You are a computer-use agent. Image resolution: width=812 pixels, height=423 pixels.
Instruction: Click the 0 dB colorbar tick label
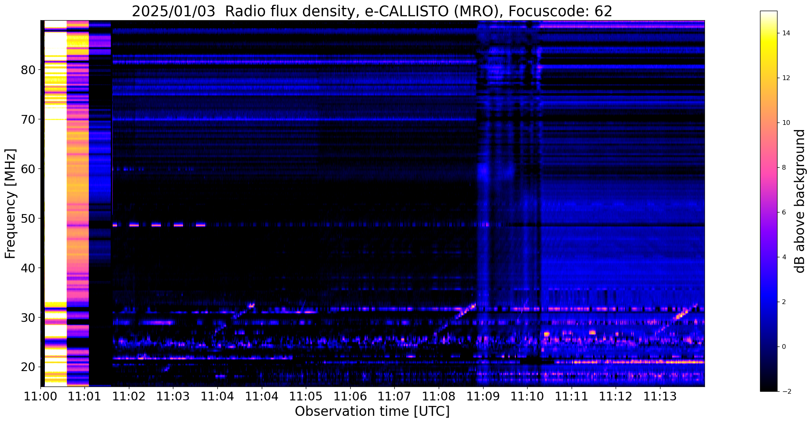tap(783, 347)
